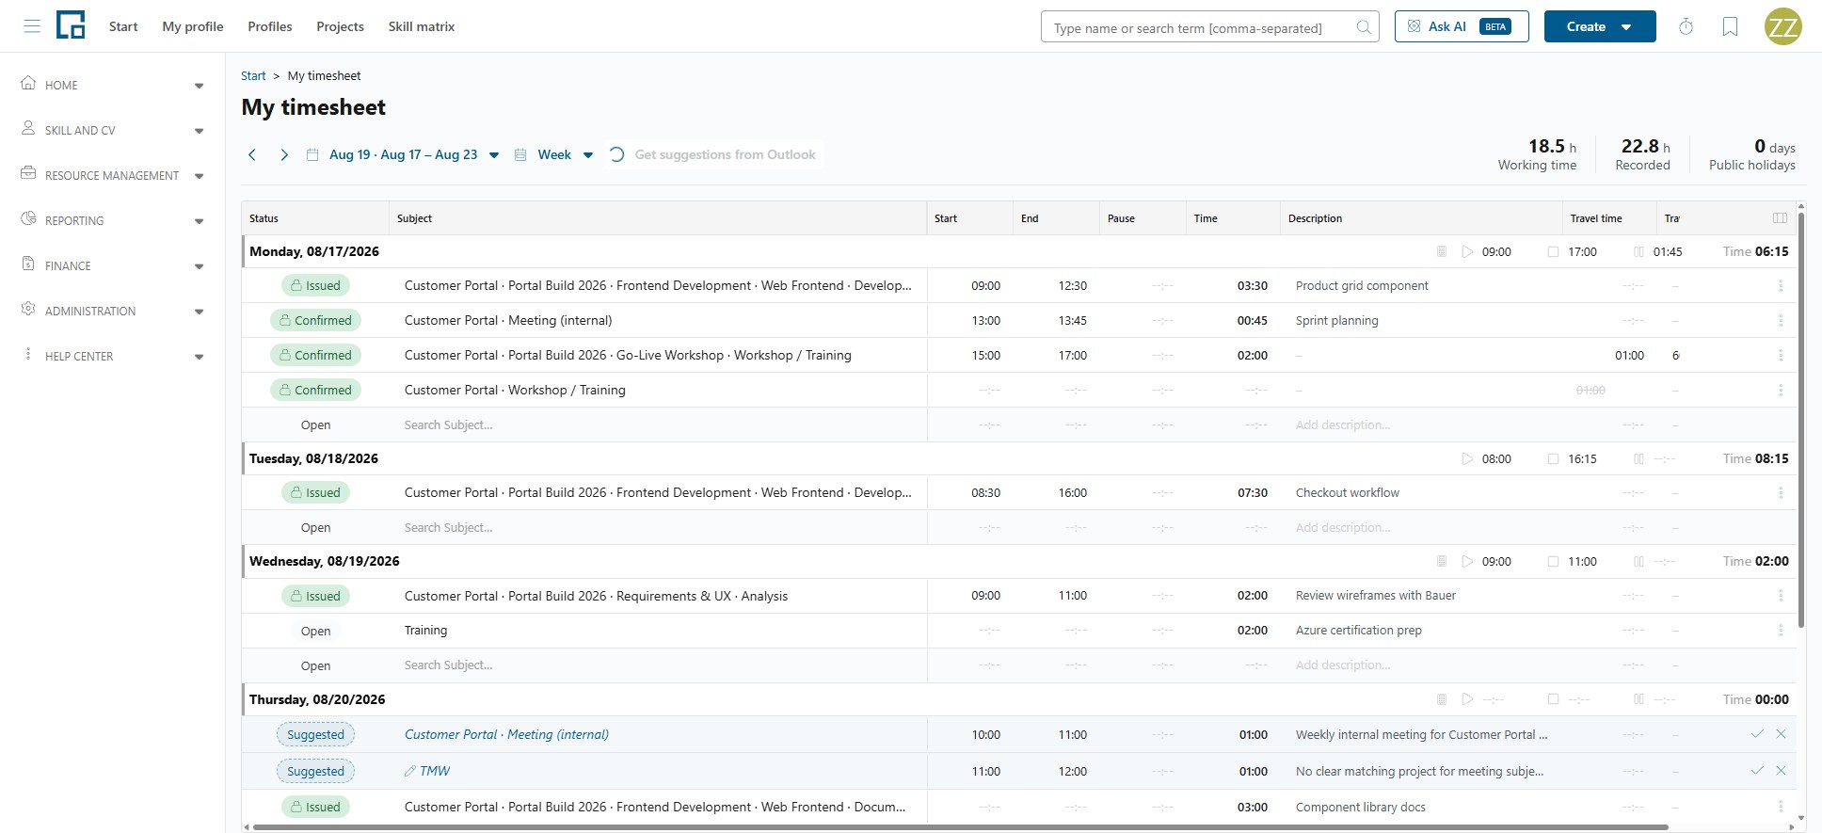Click the horizontal scrollbar under the table
Viewport: 1822px width, 833px height.
(x=960, y=827)
